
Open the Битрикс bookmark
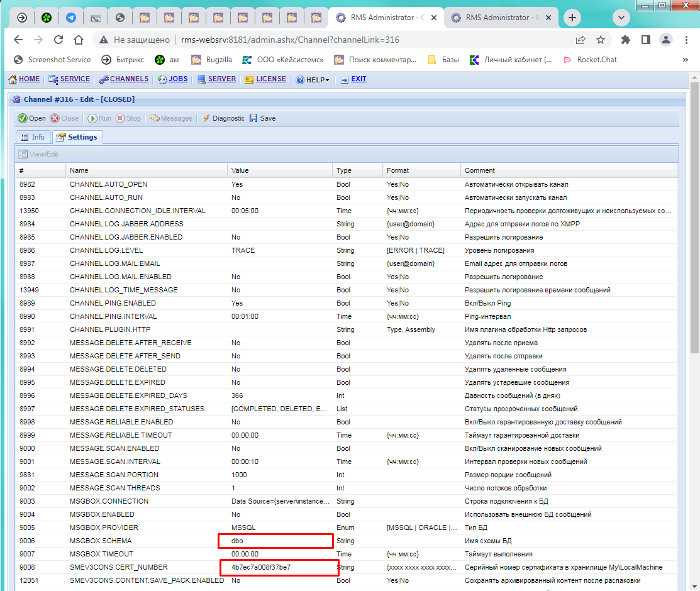pyautogui.click(x=123, y=60)
